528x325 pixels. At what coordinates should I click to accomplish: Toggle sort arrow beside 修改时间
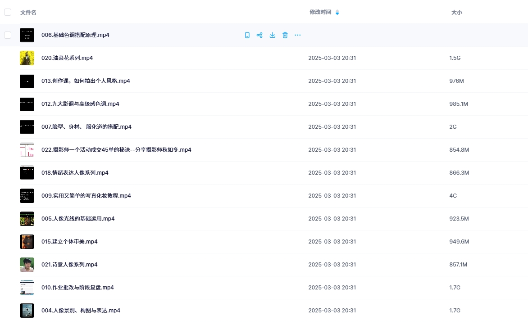coord(337,13)
